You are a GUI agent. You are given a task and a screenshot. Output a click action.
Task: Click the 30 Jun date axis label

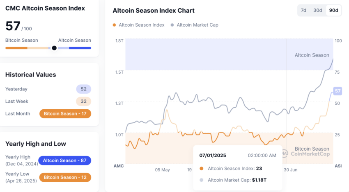tap(290, 170)
